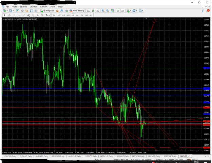This screenshot has width=212, height=163.
Task: Set timeframe to MN
Action: [x=91, y=15]
